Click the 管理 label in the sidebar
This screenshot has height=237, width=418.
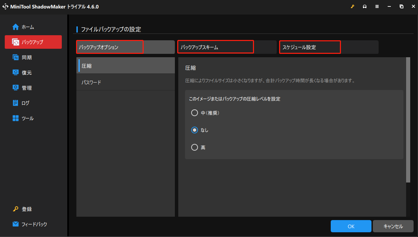[27, 88]
